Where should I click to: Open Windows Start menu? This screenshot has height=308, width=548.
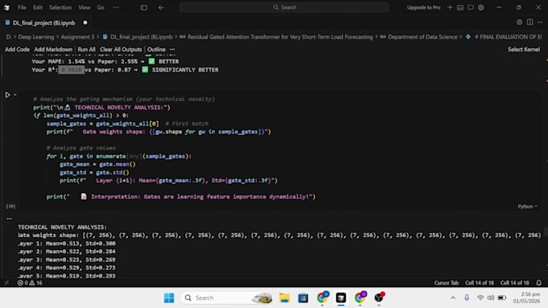coord(168,298)
